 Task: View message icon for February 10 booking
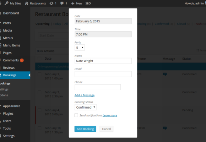(165, 128)
